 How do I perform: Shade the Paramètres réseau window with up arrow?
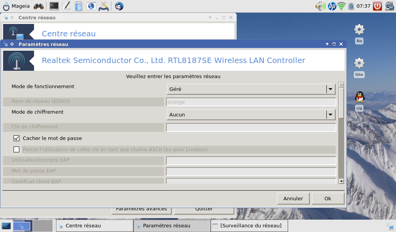[327, 44]
